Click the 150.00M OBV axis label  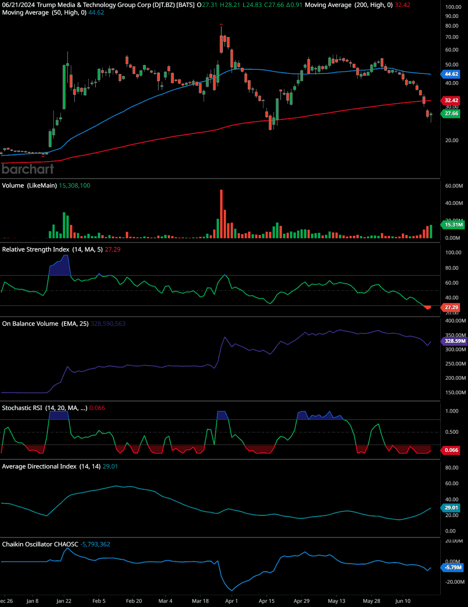point(456,392)
